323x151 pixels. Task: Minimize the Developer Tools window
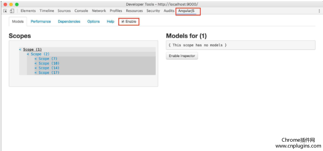(x=11, y=4)
